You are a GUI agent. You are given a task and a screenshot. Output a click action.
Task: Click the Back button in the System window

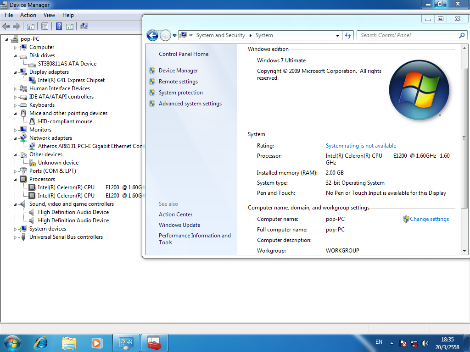click(x=152, y=36)
